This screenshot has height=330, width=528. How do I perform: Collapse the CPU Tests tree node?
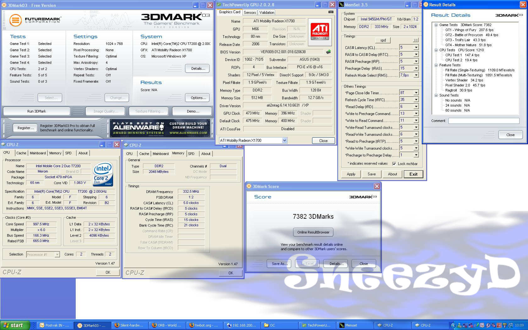(436, 50)
